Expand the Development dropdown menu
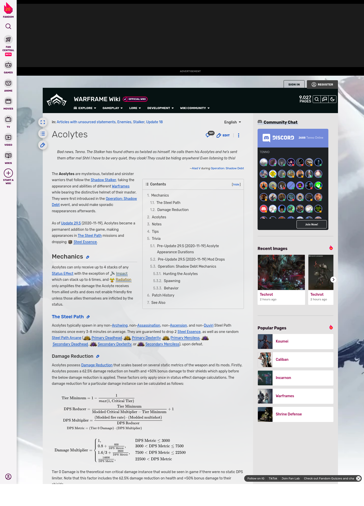The image size is (364, 506). [x=161, y=108]
